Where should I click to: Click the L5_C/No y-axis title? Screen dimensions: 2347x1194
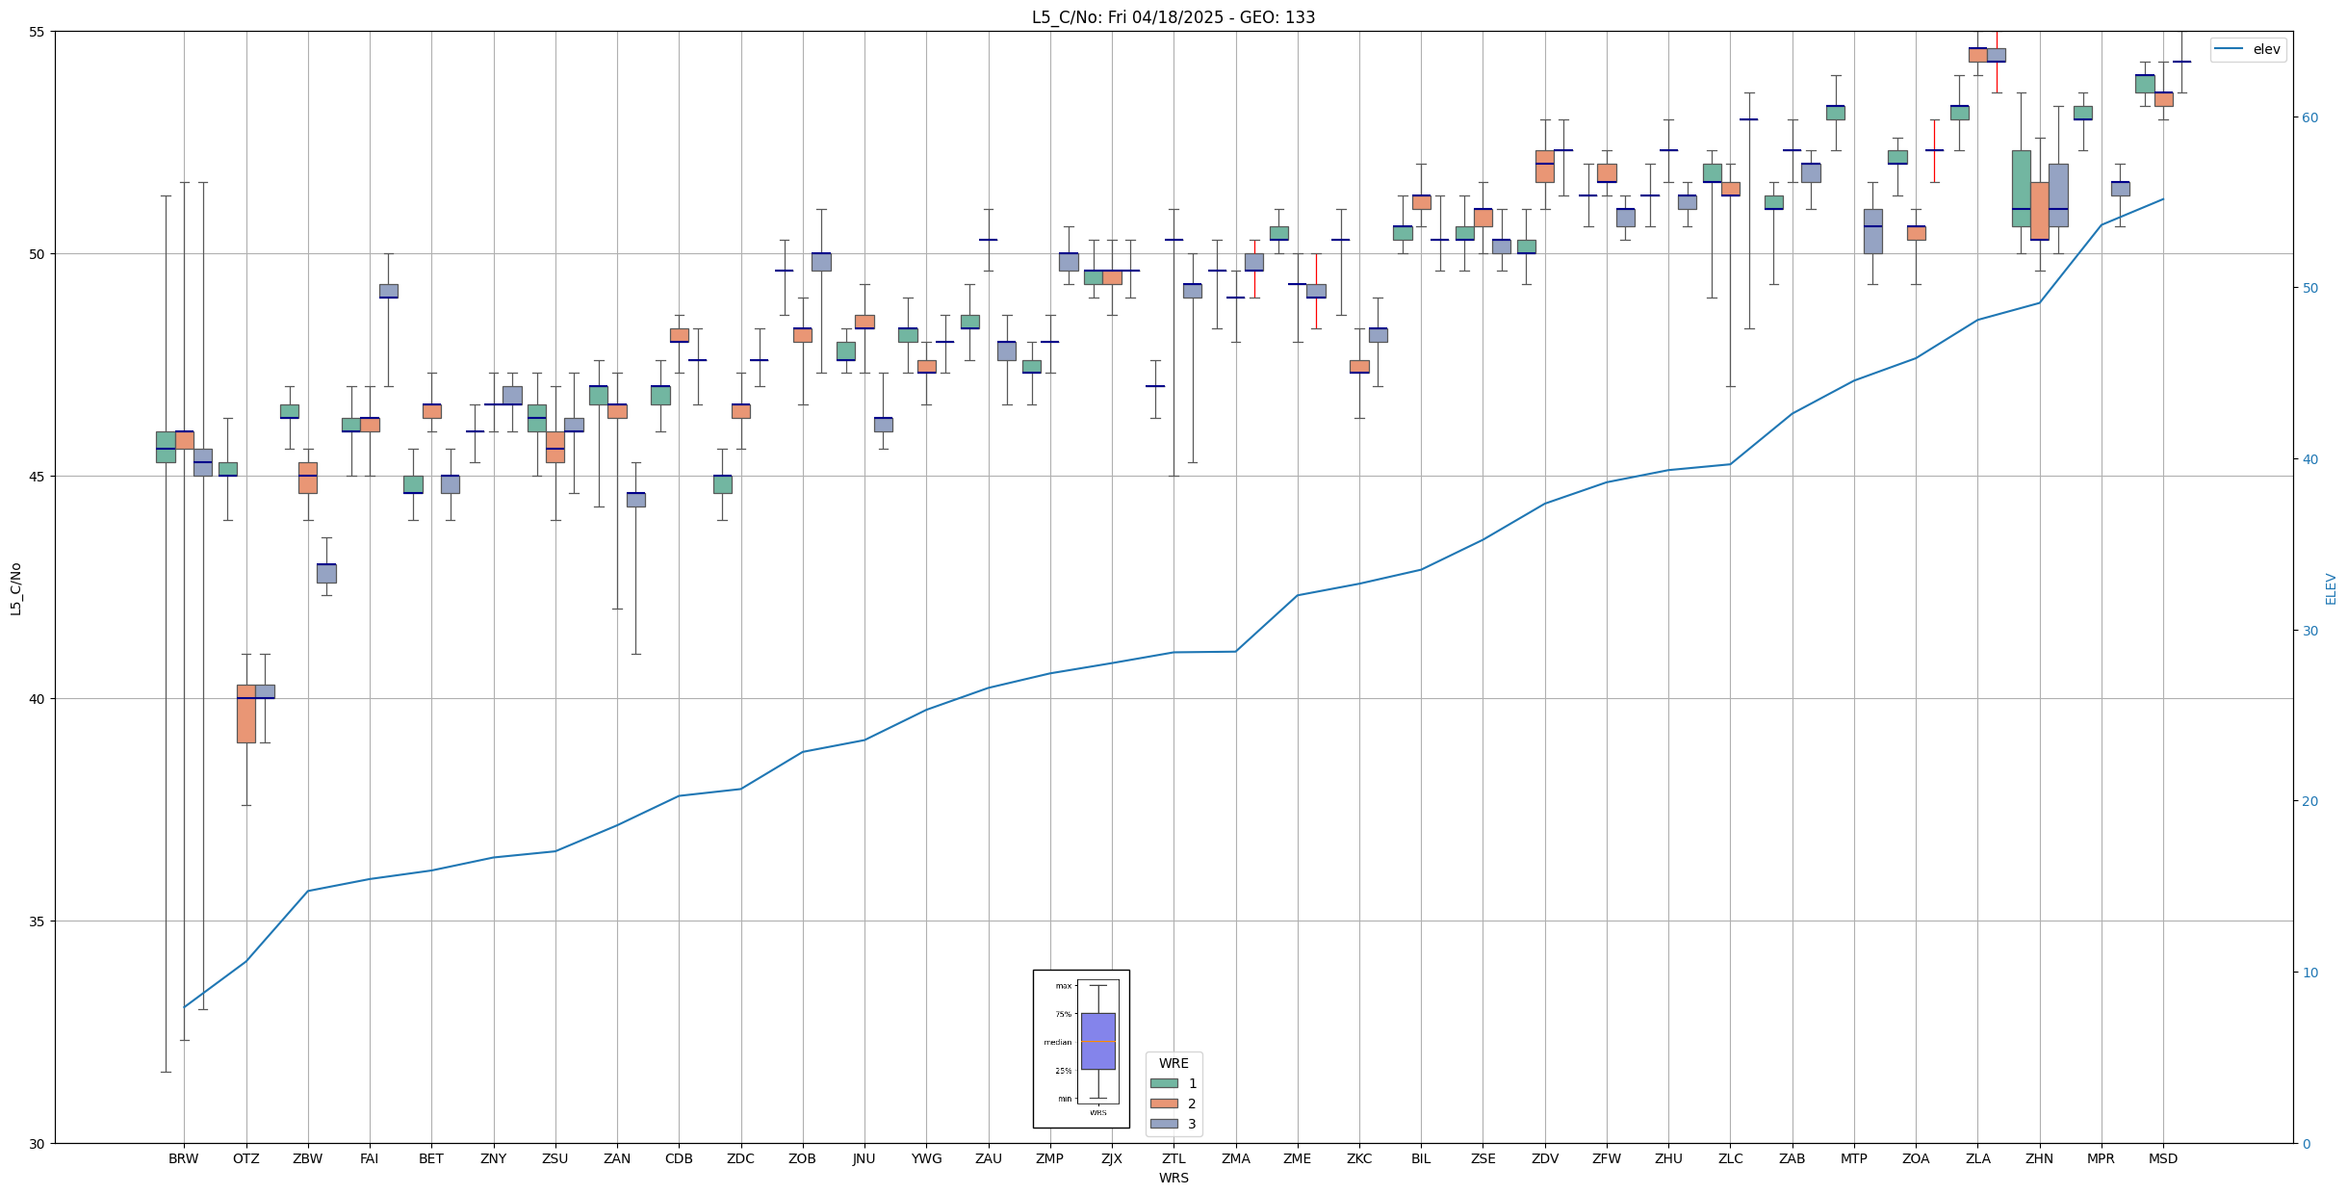click(15, 589)
